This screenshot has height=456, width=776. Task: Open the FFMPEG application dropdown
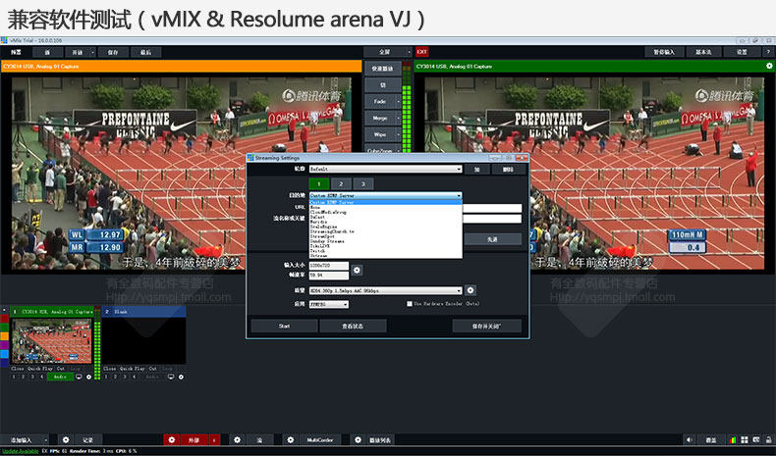(x=329, y=304)
